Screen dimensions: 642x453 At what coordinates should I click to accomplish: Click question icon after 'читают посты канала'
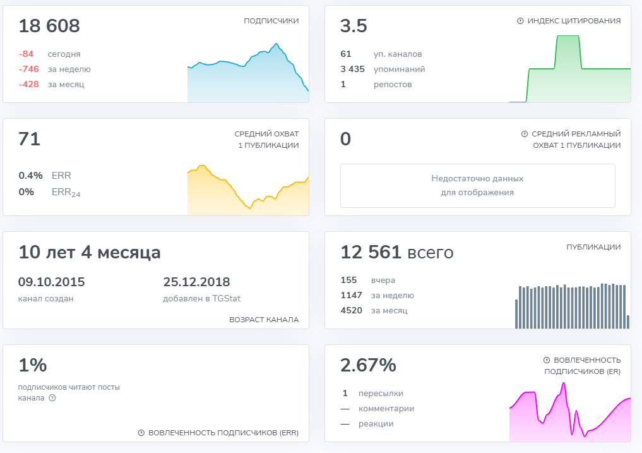click(x=52, y=398)
